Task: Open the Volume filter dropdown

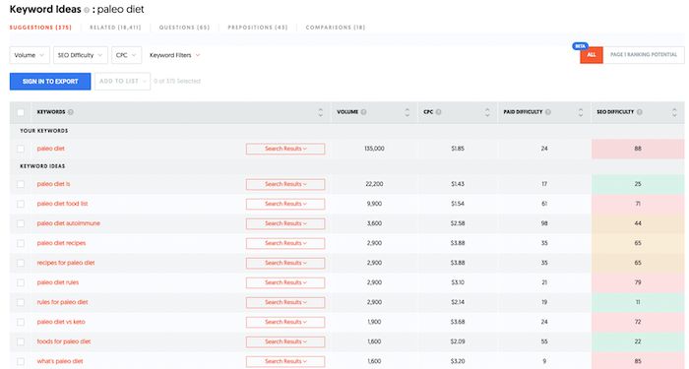Action: click(x=30, y=55)
